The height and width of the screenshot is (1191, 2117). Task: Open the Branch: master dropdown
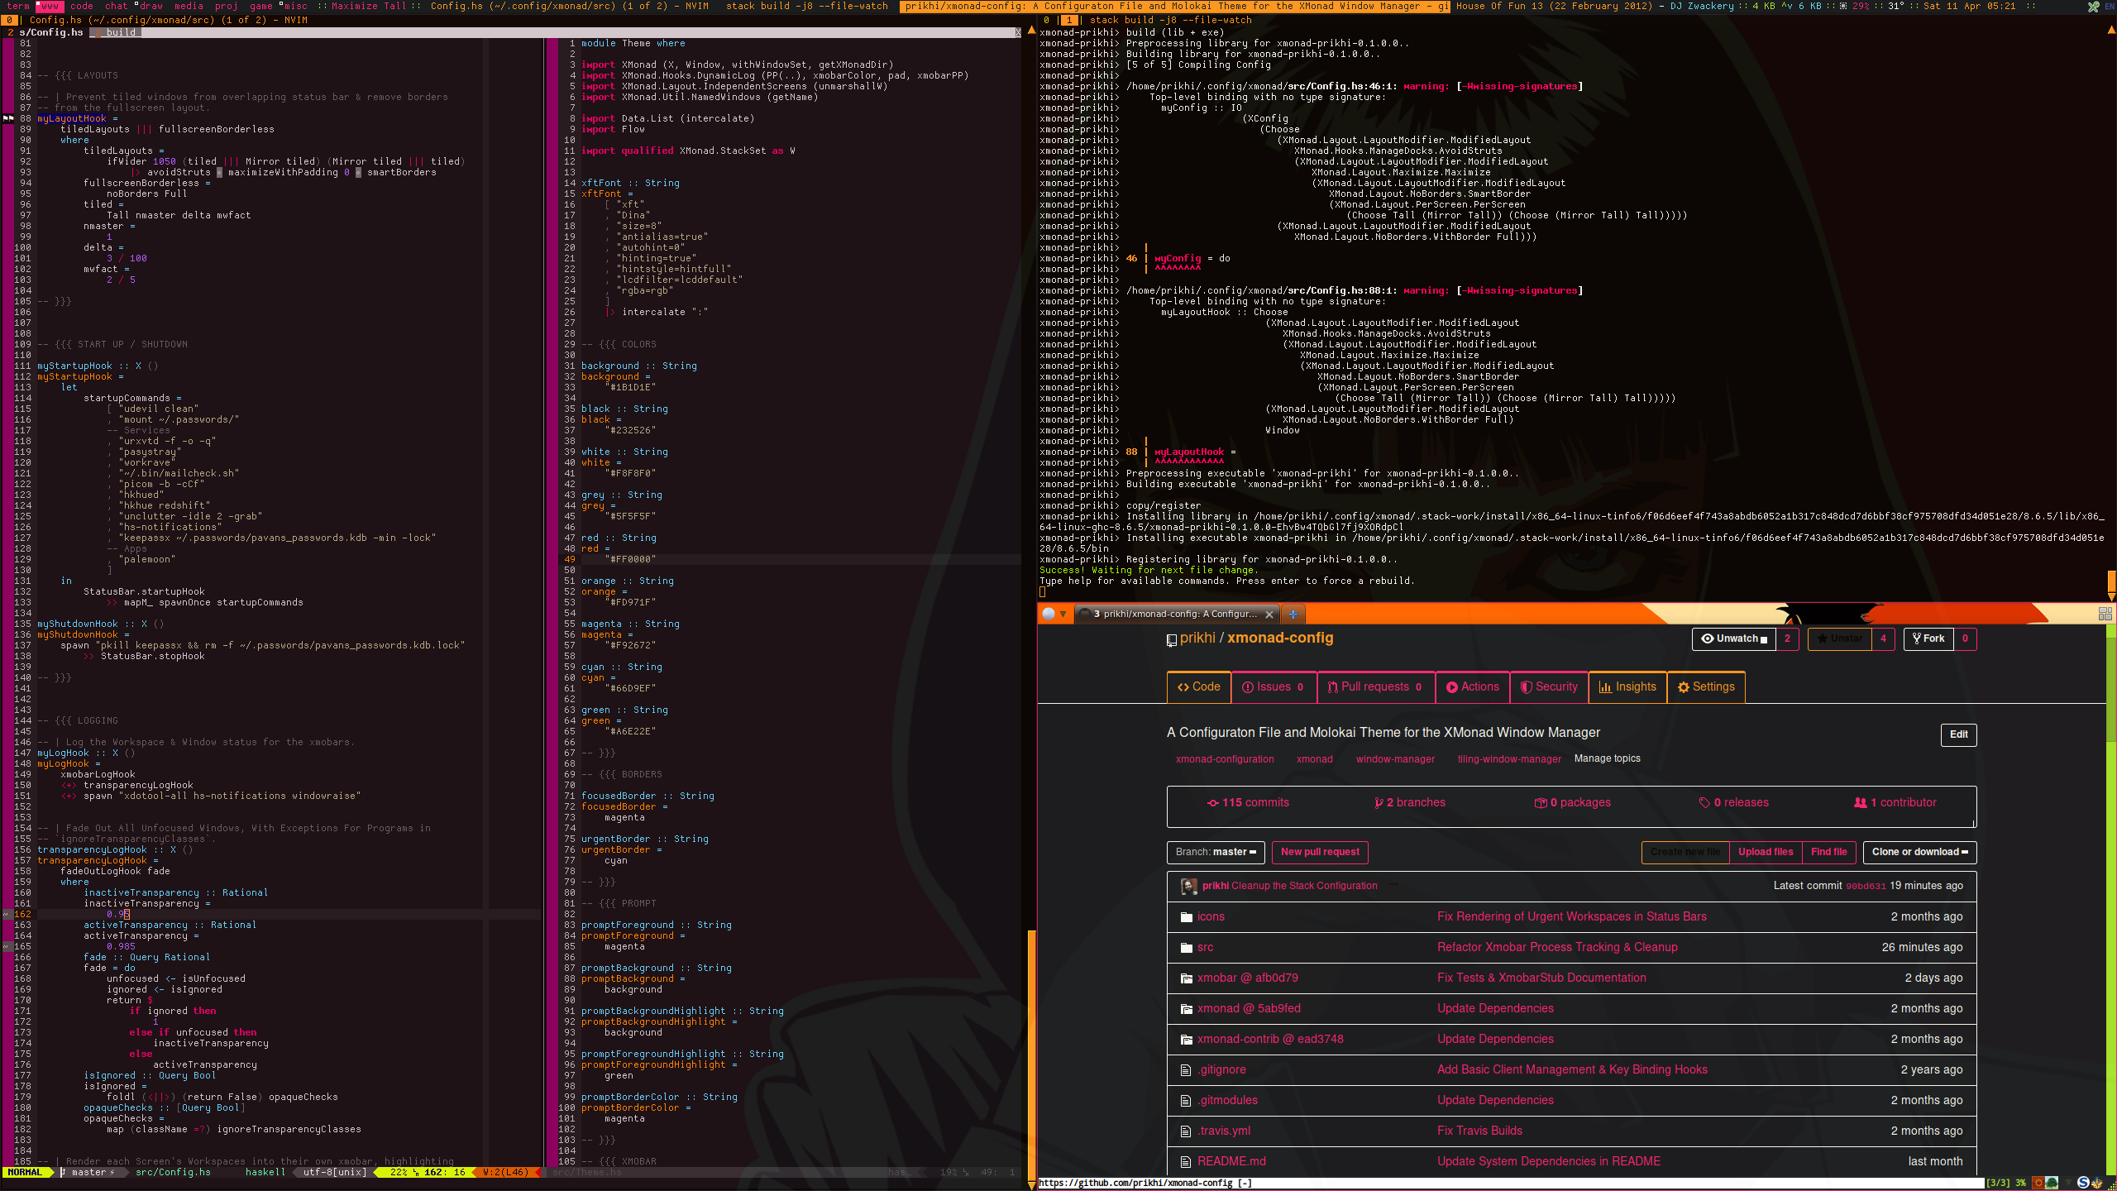[1216, 852]
